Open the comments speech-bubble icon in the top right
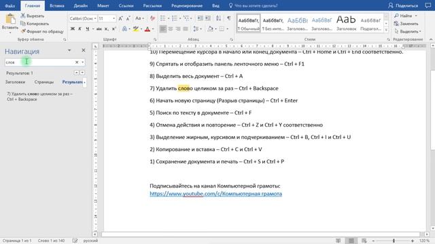 click(x=428, y=5)
